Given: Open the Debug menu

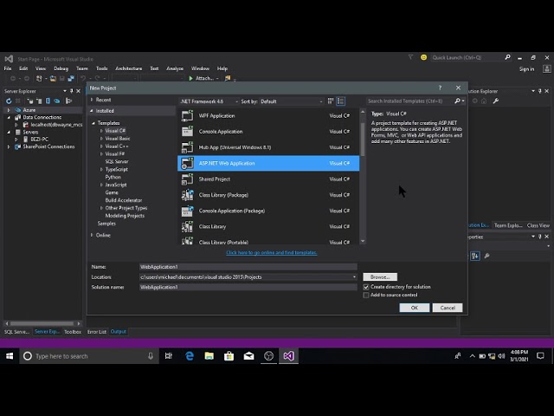Looking at the screenshot, I should 61,68.
